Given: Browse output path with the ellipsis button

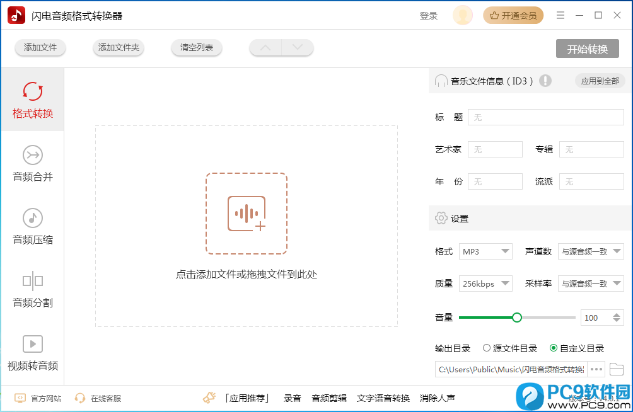Looking at the screenshot, I should (596, 369).
